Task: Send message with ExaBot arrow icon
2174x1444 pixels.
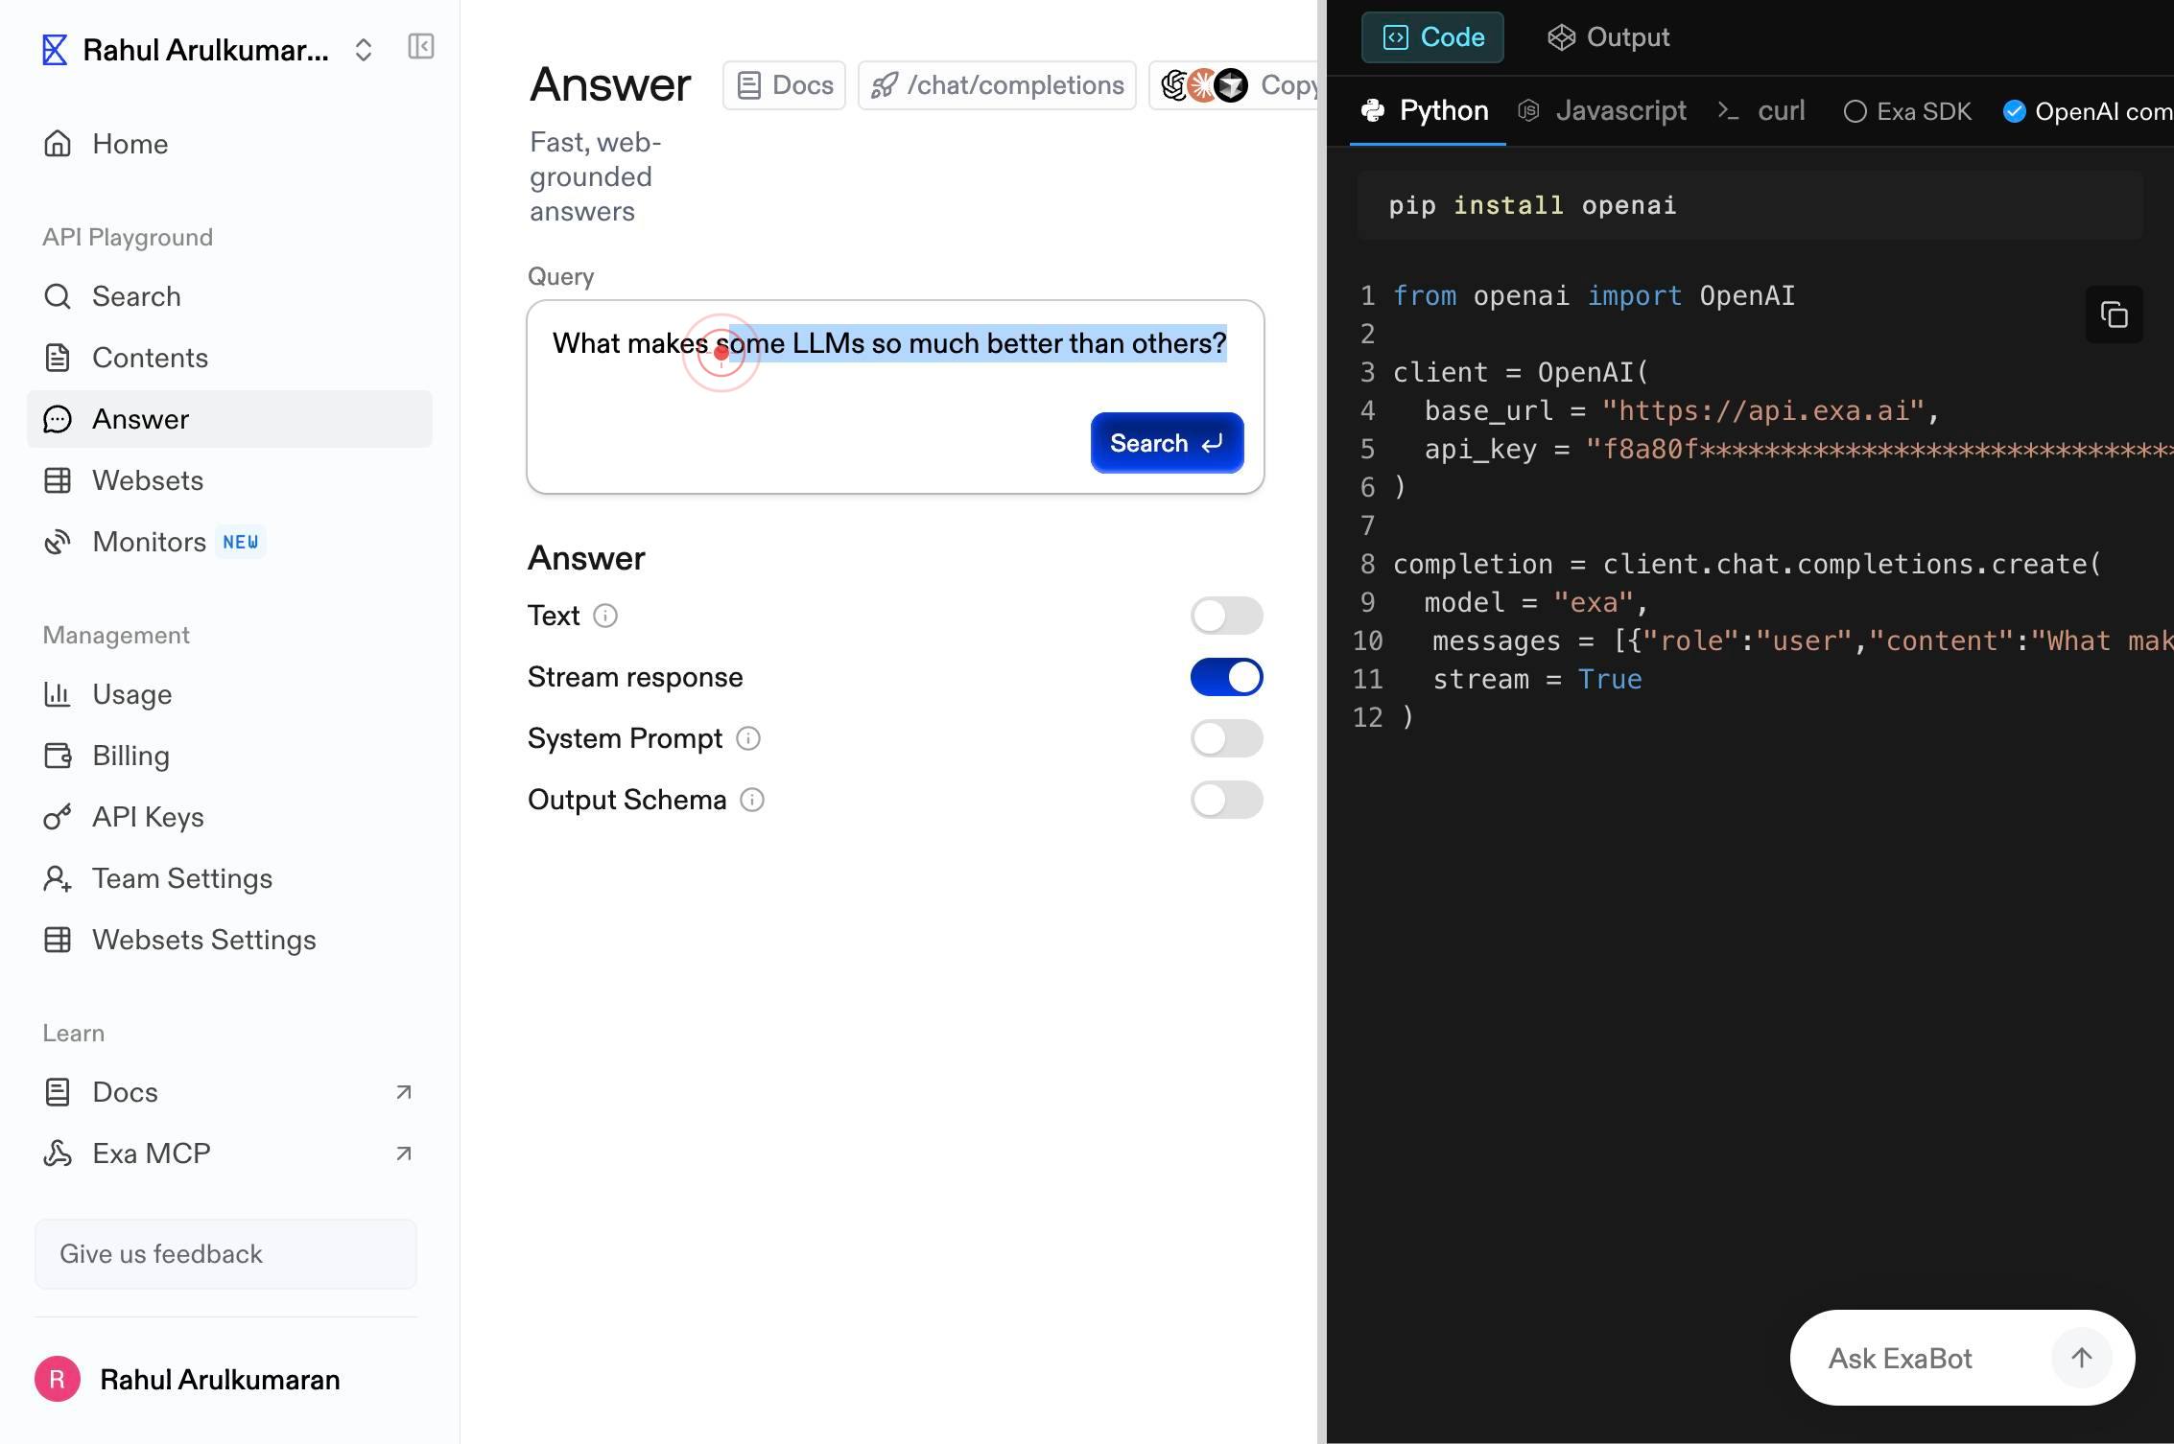Action: coord(2081,1358)
